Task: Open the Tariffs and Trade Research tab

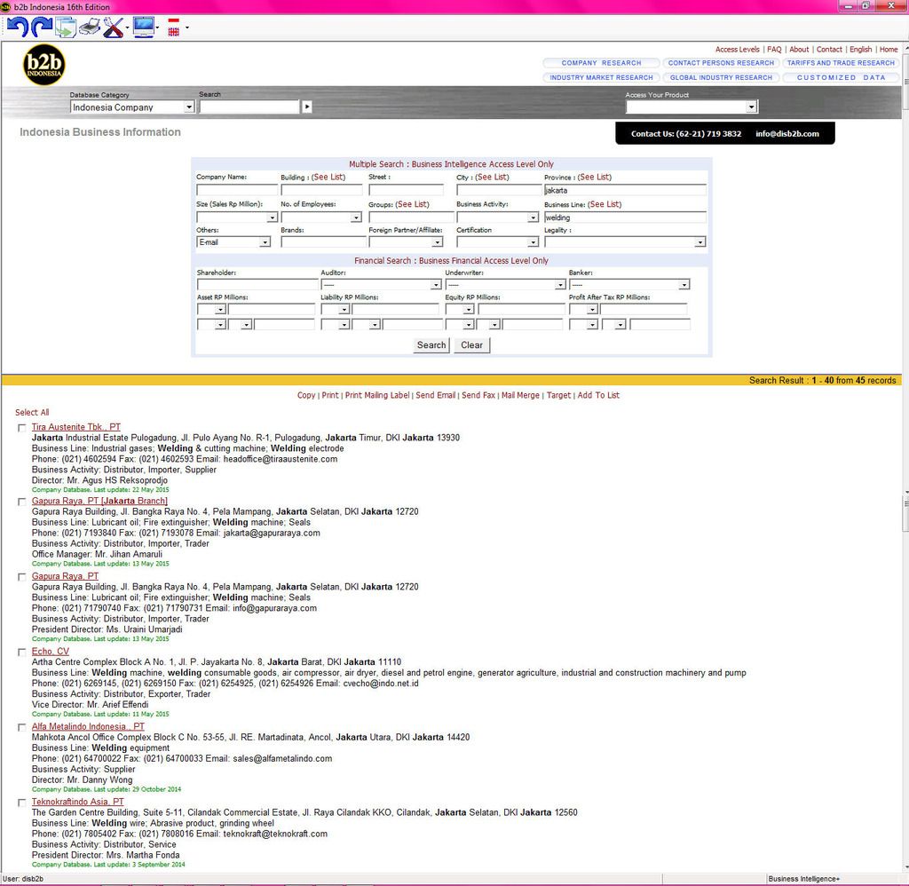Action: (x=841, y=63)
